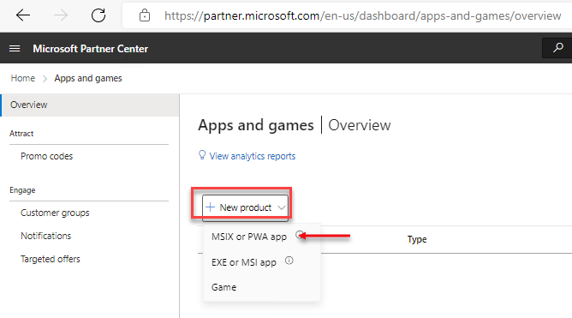572x318 pixels.
Task: Open Promo codes in sidebar
Action: click(47, 156)
